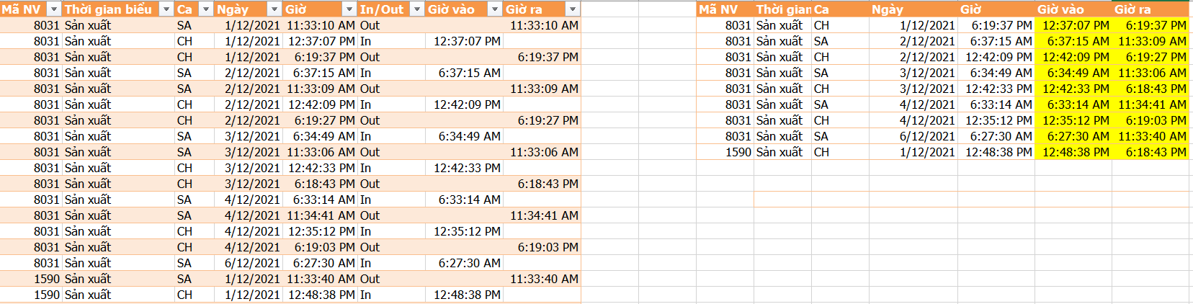Click the 12:48:38 PM yellow highlighted cell
The width and height of the screenshot is (1193, 304).
[1073, 152]
